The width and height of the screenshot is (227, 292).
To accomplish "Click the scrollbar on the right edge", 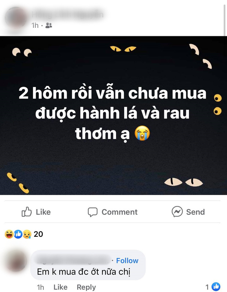I will pyautogui.click(x=224, y=19).
